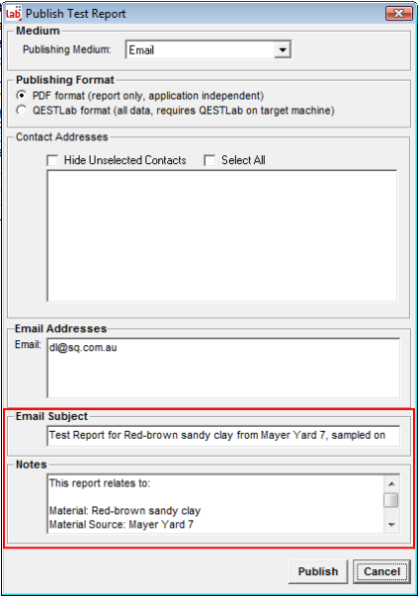Click 'Material: Red-brown sandy clay' note line
Viewport: 418px width, 597px height.
[124, 510]
